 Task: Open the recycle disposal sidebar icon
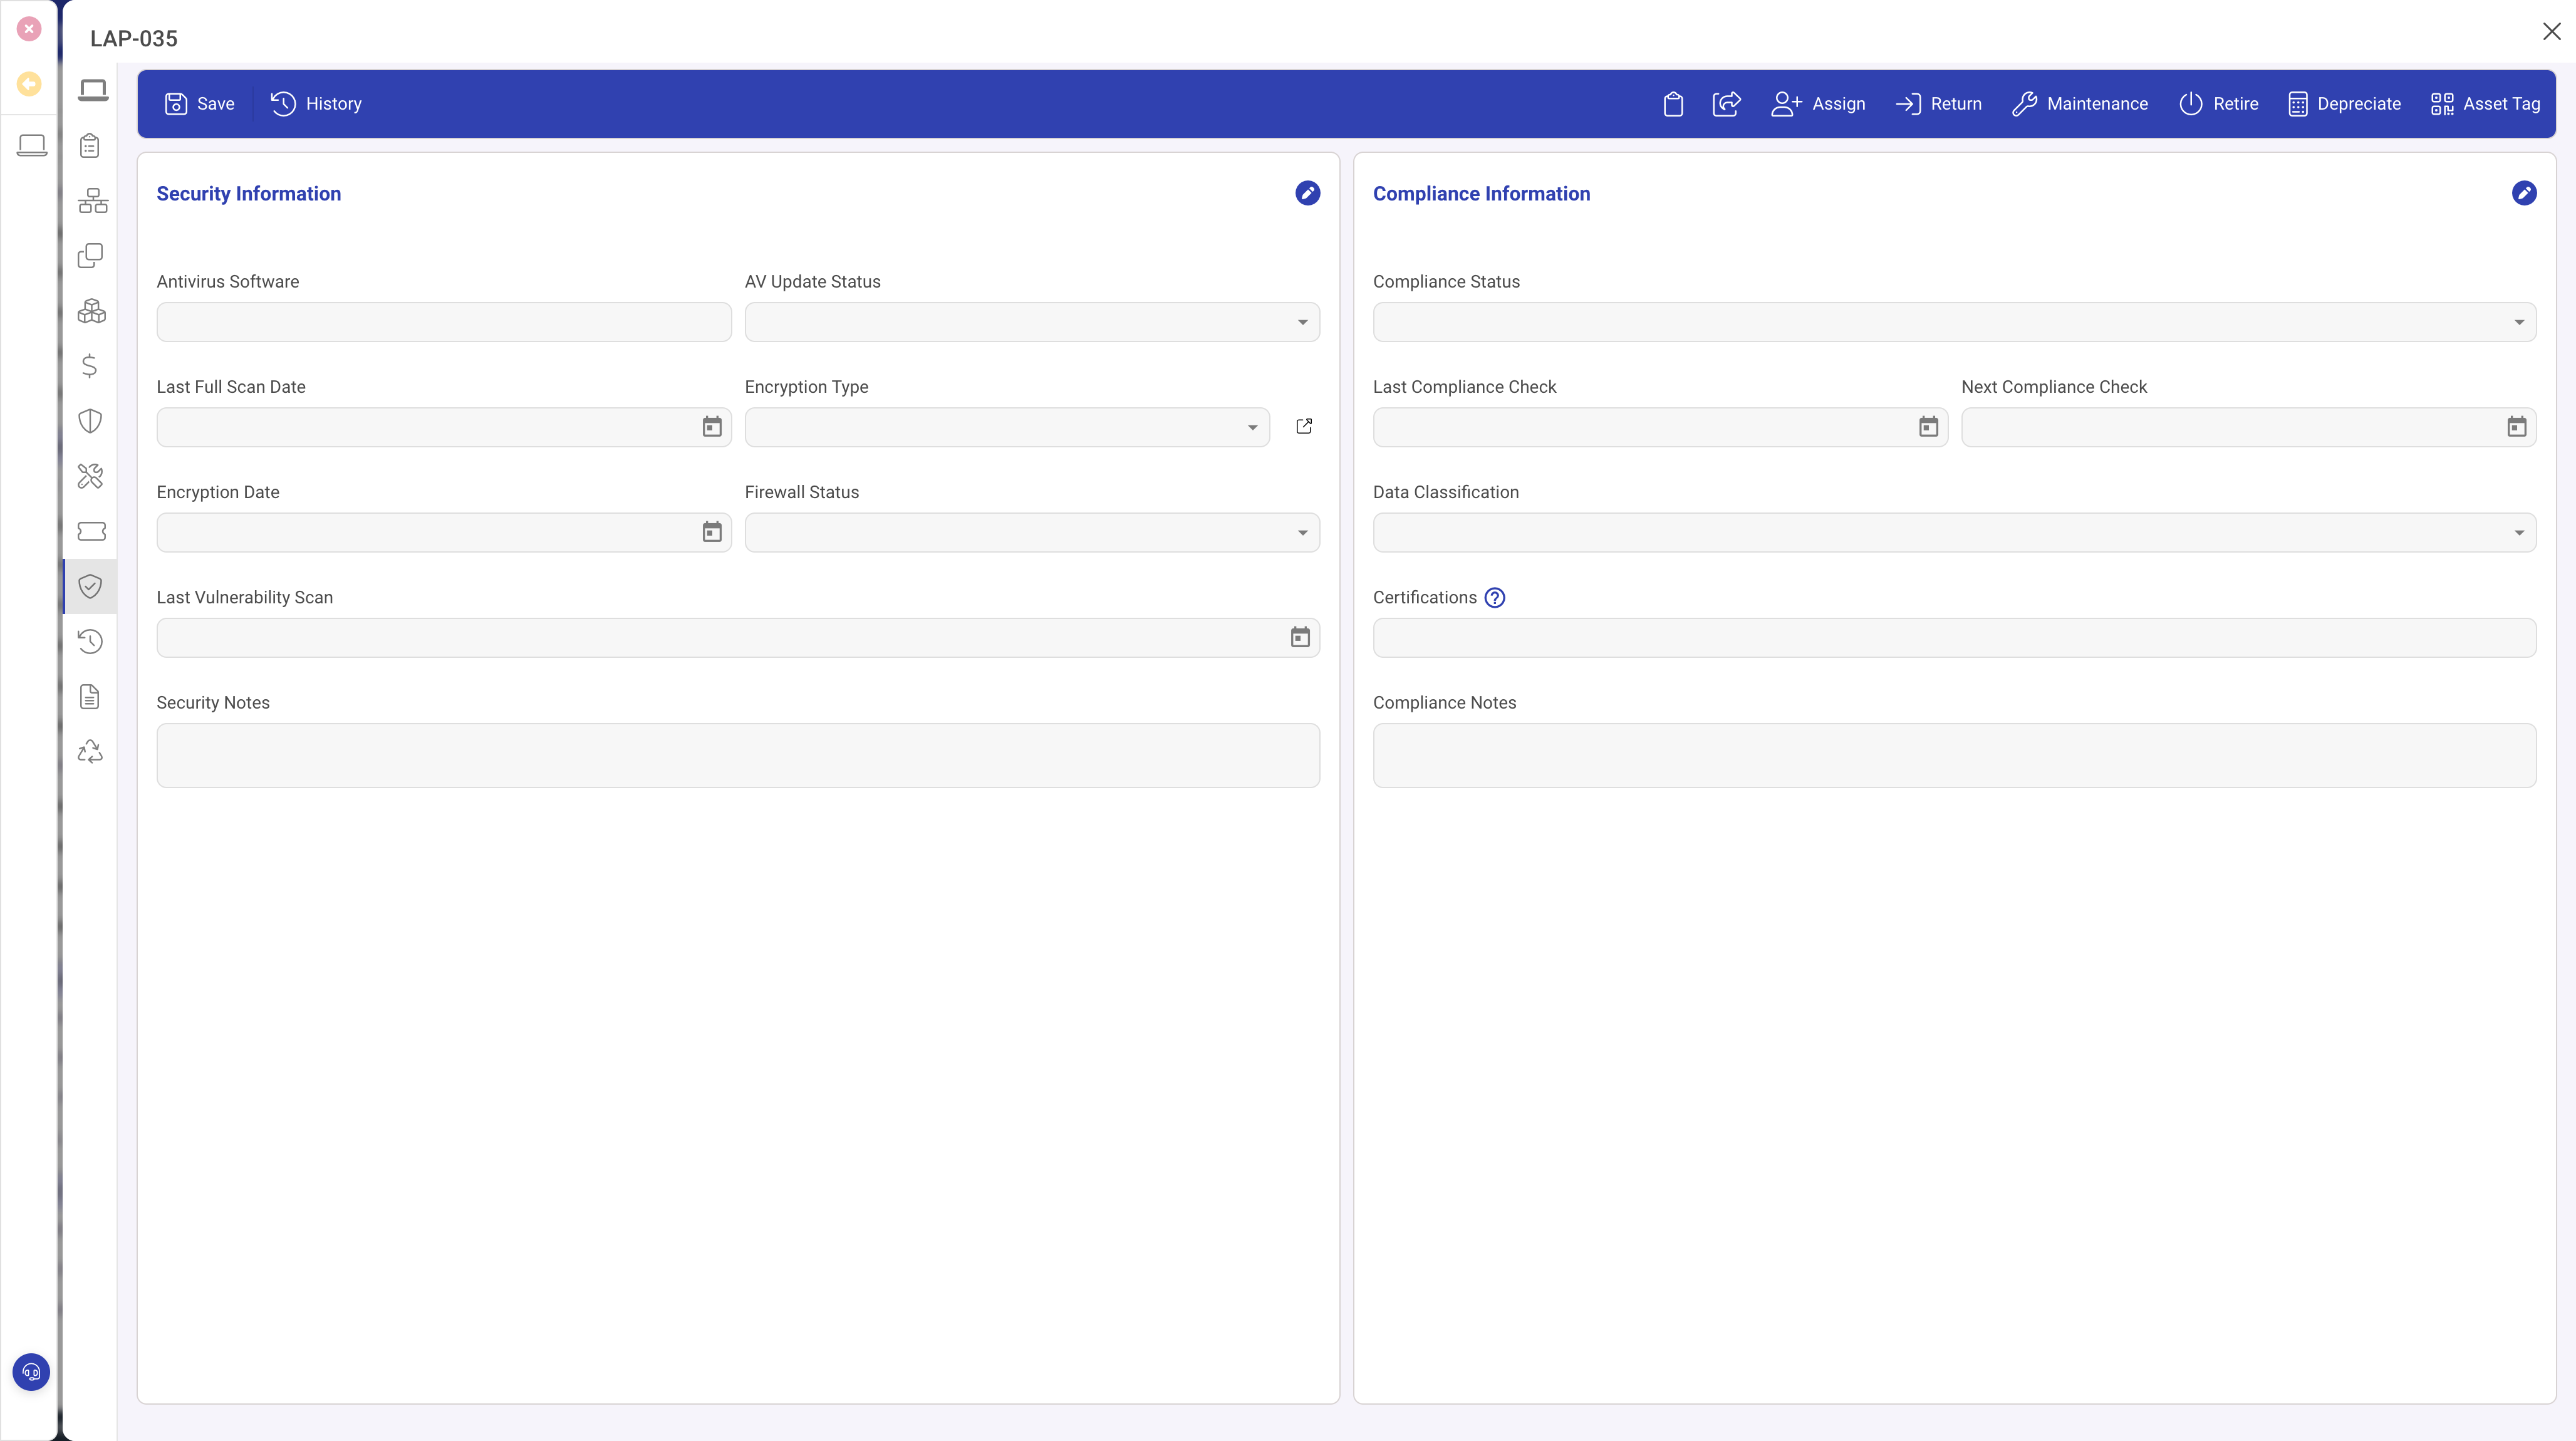(91, 751)
